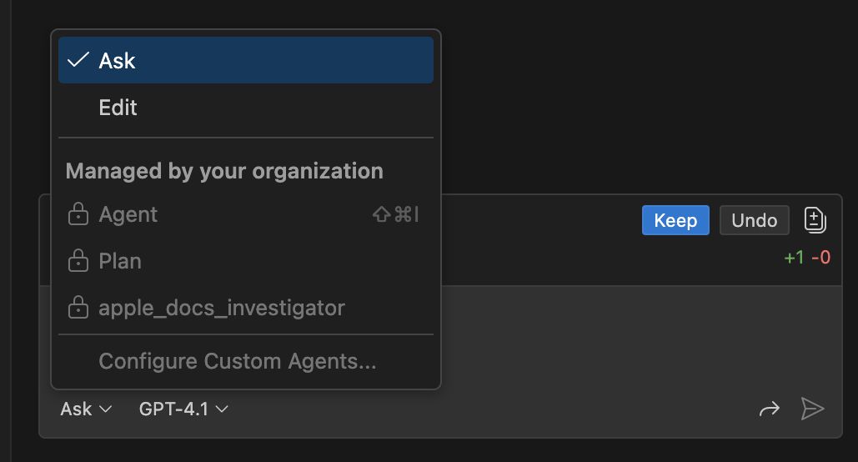Select the apple_docs_investigator custom agent

221,309
